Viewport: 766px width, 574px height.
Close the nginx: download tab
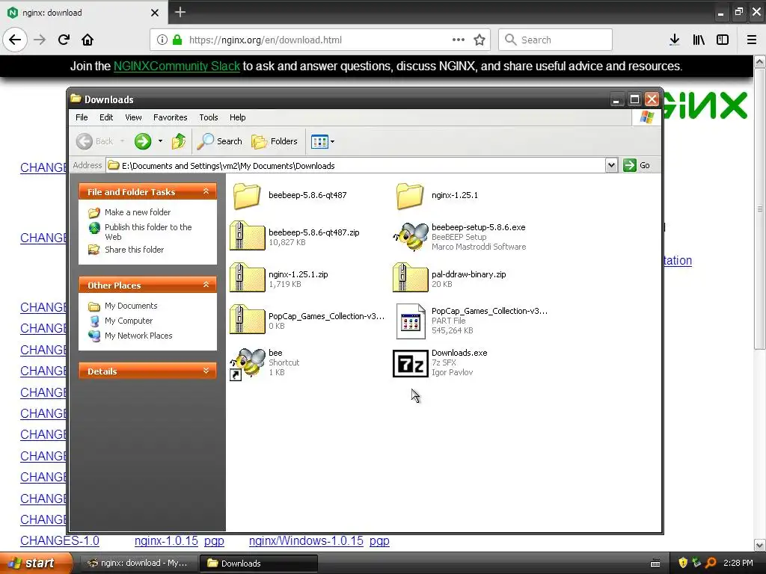(155, 13)
